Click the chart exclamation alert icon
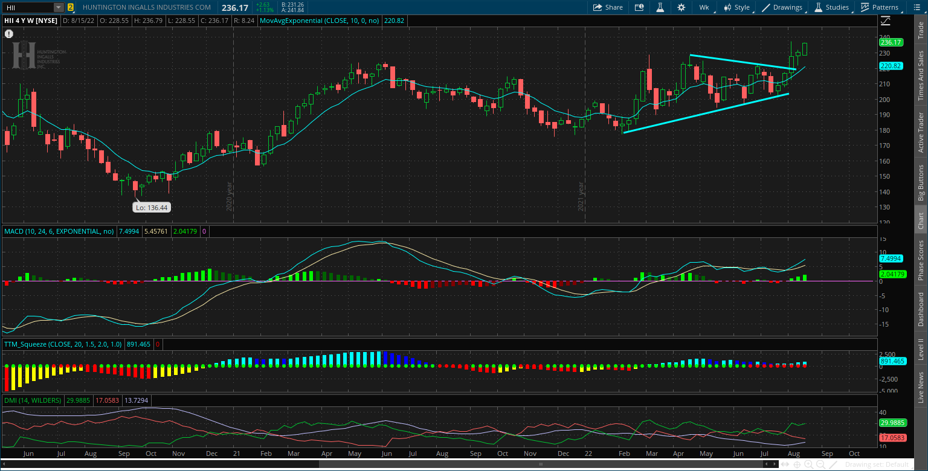Viewport: 928px width, 471px height. tap(8, 34)
